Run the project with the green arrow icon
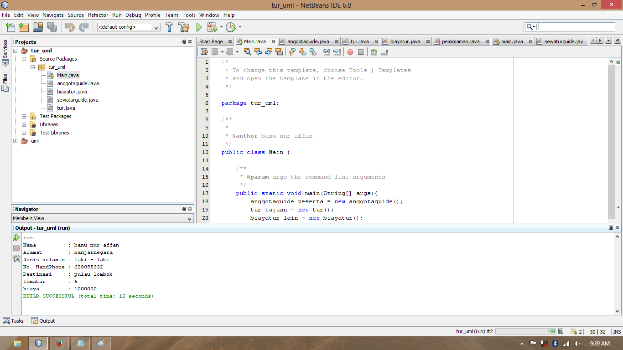623x350 pixels. [x=199, y=27]
